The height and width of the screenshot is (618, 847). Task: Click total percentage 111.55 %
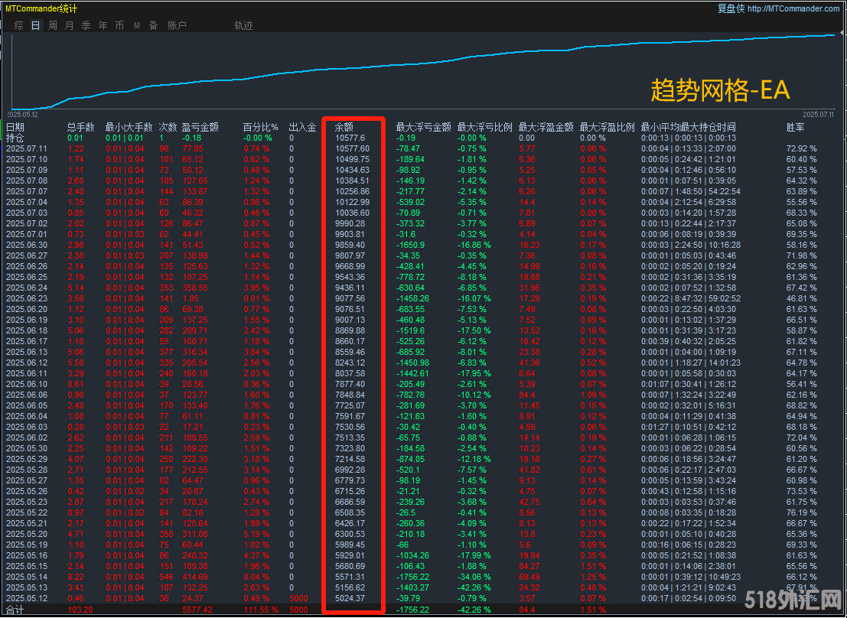[260, 610]
